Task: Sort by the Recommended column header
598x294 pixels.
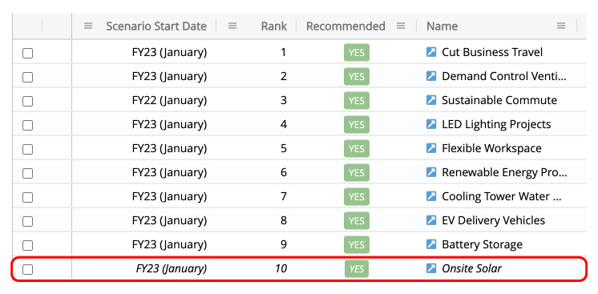Action: click(x=345, y=26)
